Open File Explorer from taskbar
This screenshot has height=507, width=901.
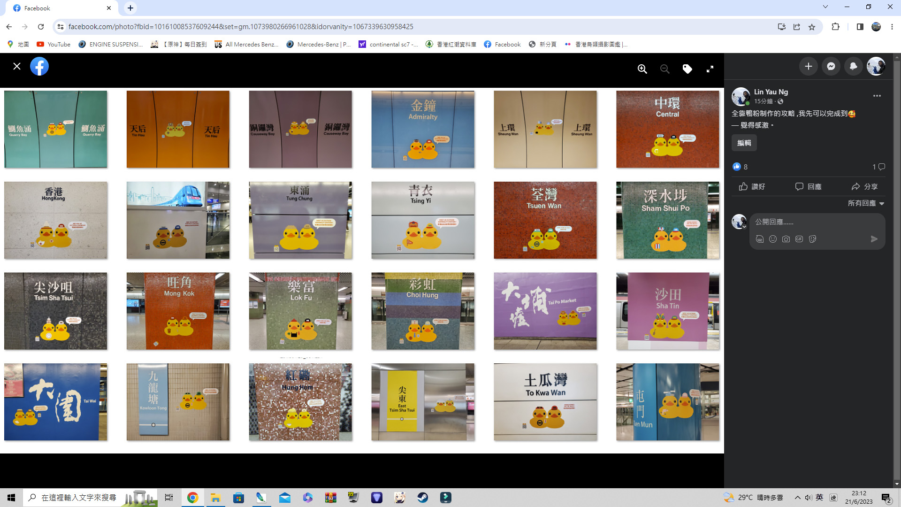pos(215,498)
